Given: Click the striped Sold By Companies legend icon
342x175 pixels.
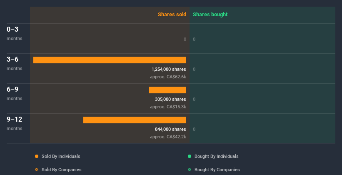Looking at the screenshot, I should coord(37,170).
